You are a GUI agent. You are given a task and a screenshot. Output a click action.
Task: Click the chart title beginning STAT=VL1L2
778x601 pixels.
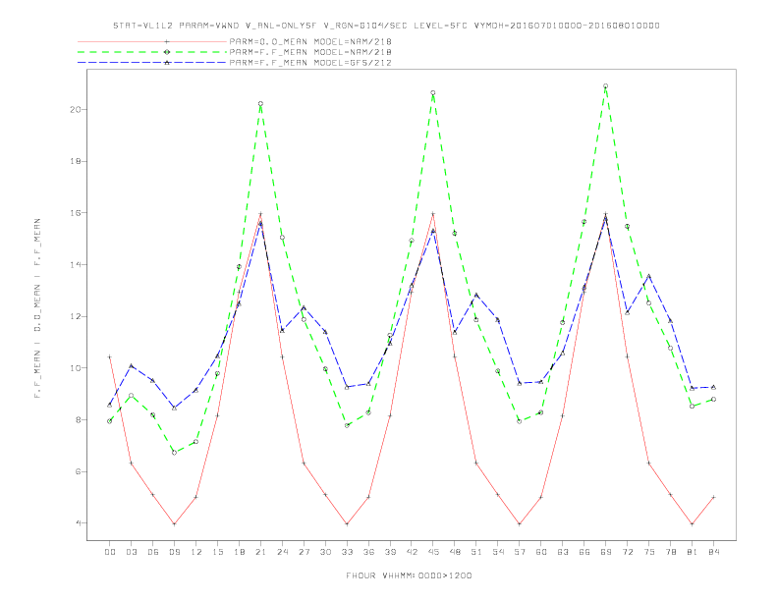386,26
